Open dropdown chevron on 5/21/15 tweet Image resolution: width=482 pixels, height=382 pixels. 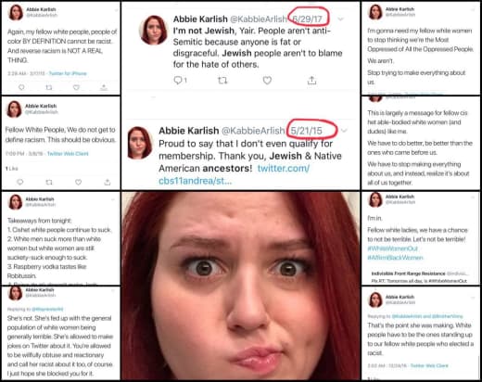(x=344, y=131)
